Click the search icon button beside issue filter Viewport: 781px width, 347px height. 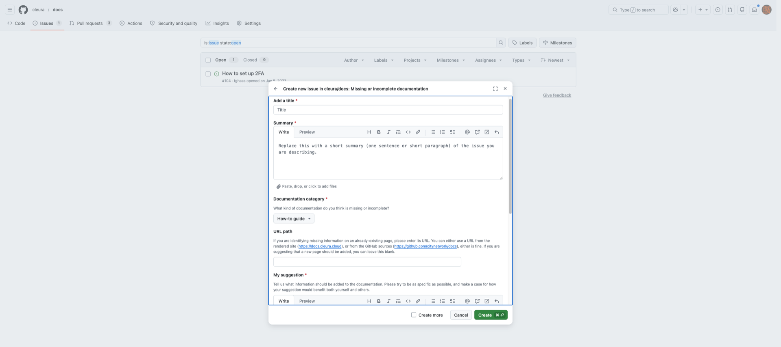pyautogui.click(x=501, y=43)
